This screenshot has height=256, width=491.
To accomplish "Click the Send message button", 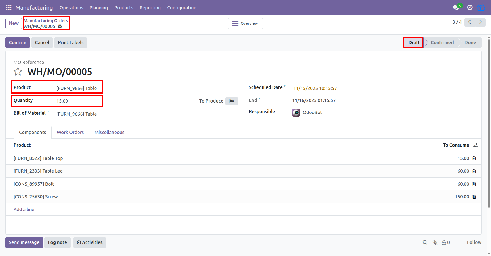I will pos(24,242).
